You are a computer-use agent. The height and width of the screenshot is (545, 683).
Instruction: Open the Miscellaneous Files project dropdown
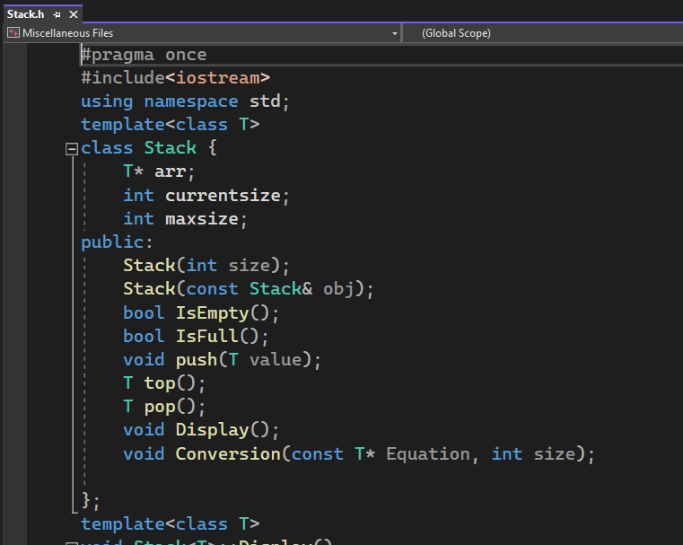(395, 33)
